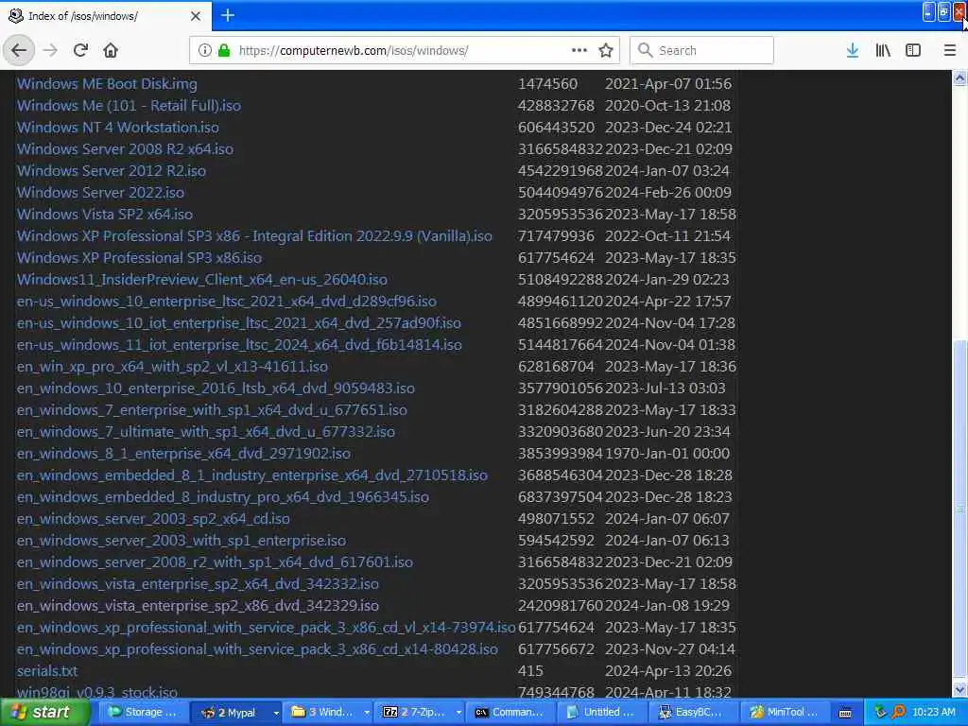Select the Index of /isos/windows/ tab

(x=106, y=15)
